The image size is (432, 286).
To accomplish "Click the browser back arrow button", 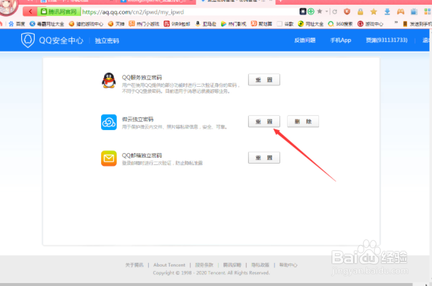I will point(31,12).
